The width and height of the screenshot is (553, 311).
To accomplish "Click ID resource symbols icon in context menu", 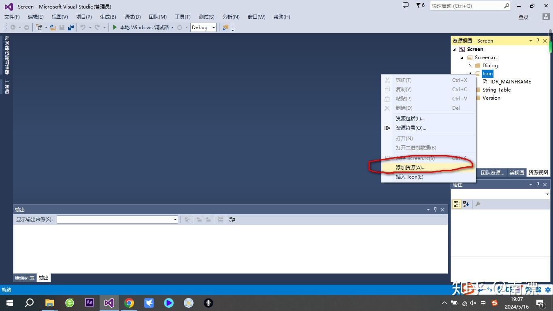I will click(x=387, y=128).
